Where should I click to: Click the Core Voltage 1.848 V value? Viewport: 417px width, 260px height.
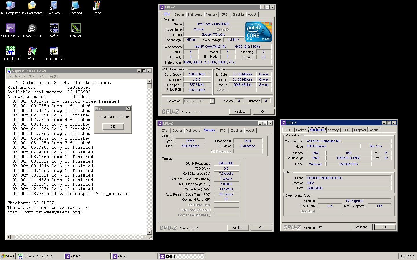pos(233,40)
